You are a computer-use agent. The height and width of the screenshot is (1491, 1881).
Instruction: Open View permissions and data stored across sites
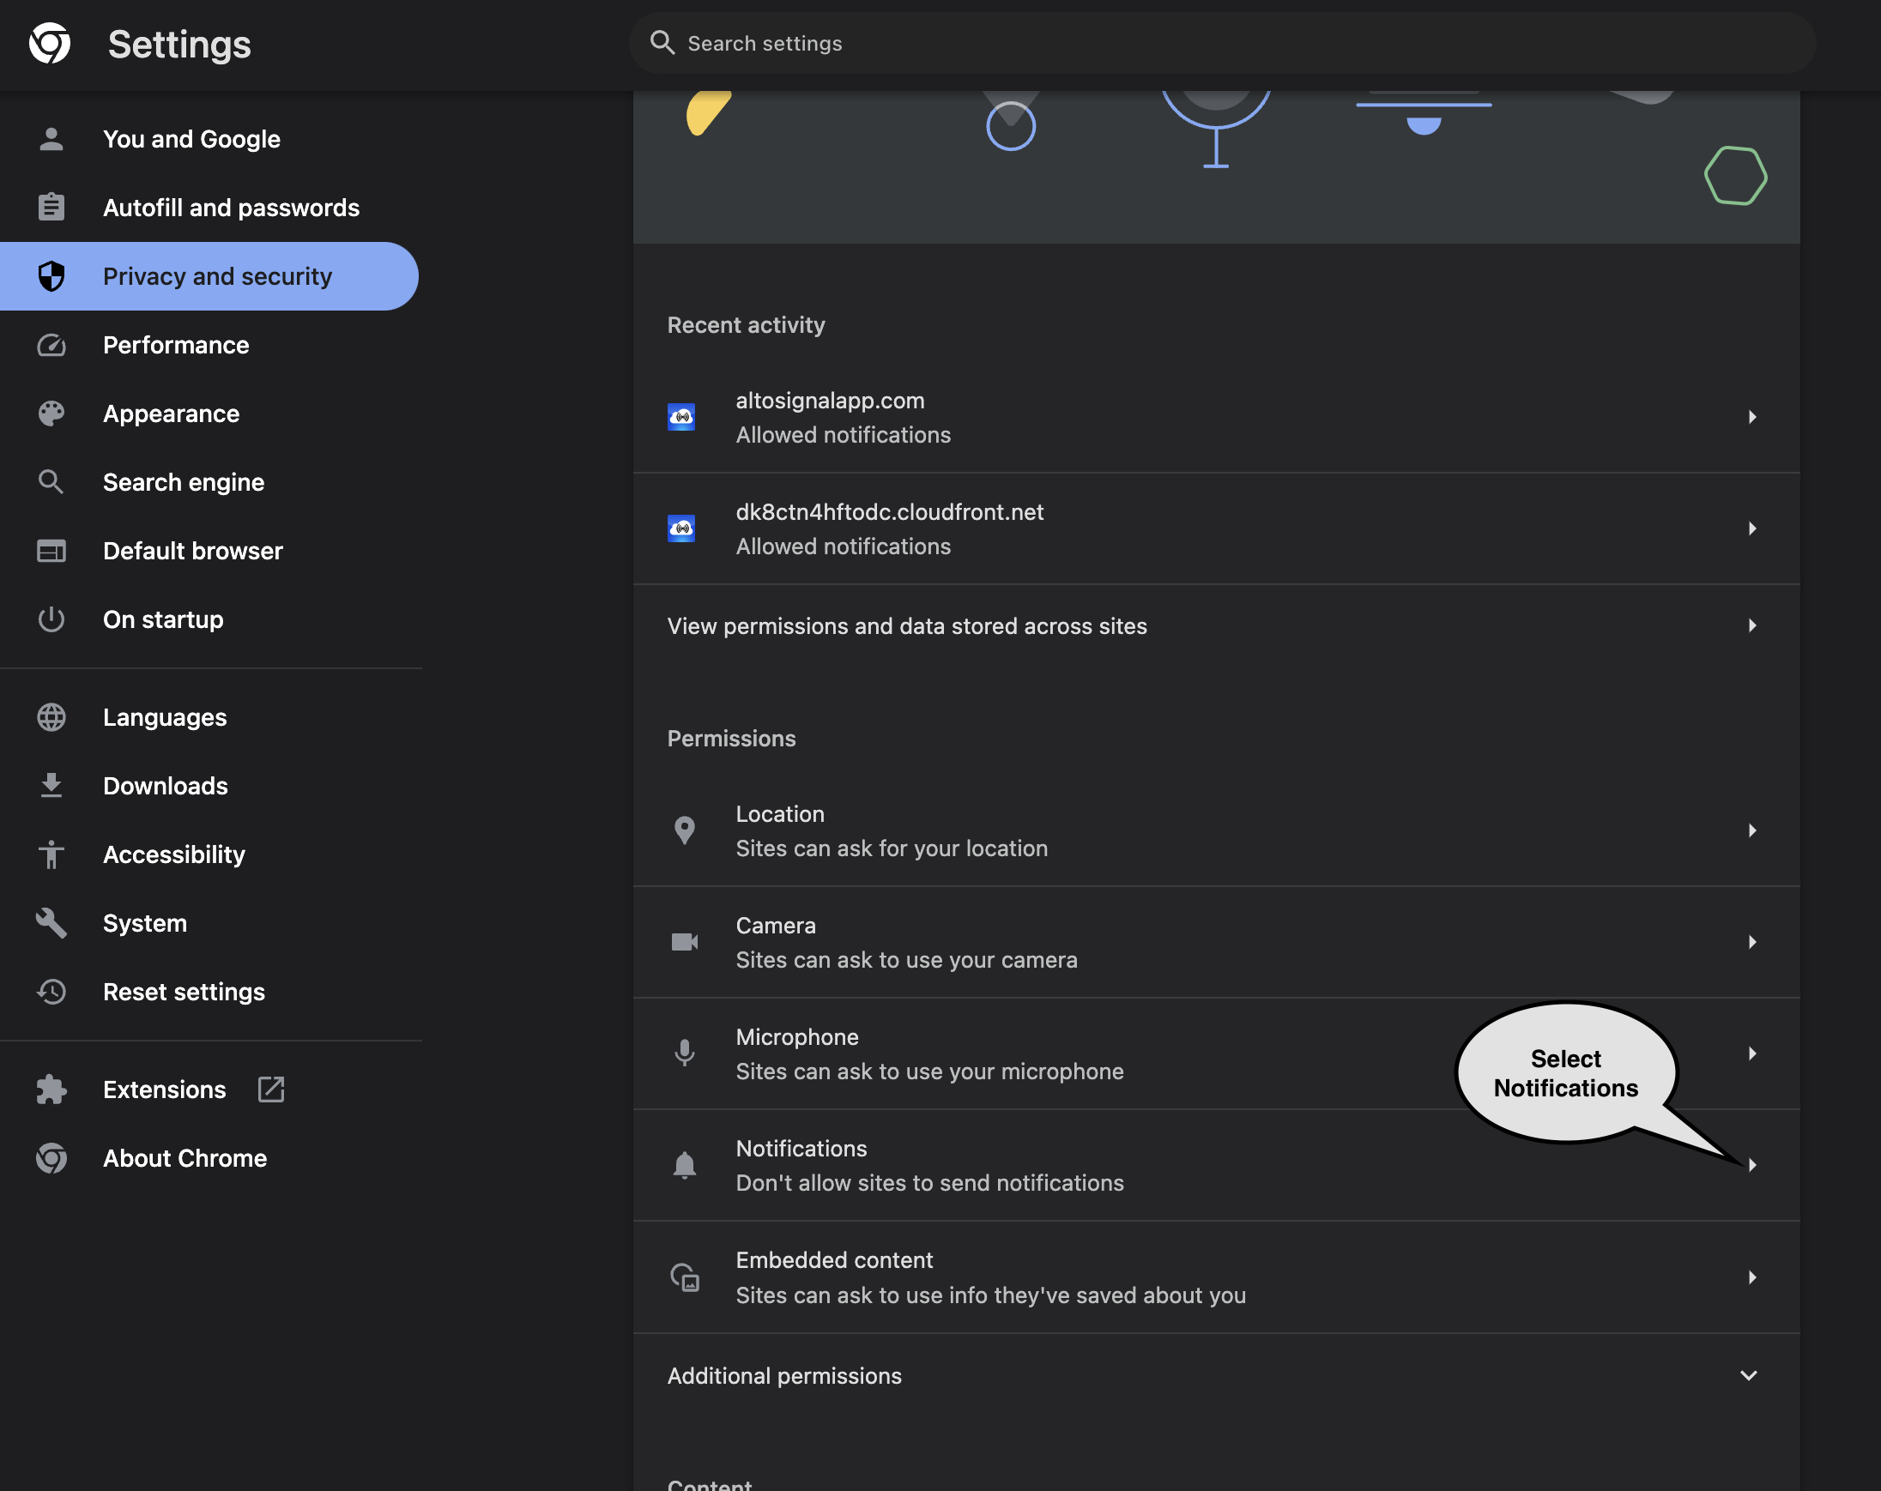pyautogui.click(x=907, y=625)
